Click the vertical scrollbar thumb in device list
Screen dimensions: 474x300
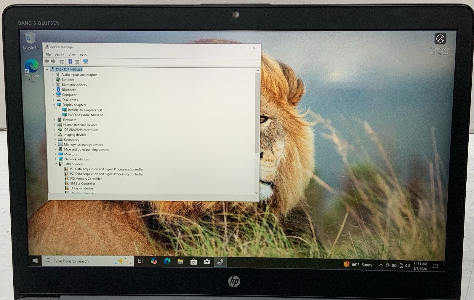[257, 113]
